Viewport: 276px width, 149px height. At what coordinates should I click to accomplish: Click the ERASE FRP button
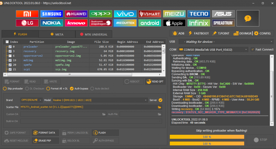coord(45,140)
